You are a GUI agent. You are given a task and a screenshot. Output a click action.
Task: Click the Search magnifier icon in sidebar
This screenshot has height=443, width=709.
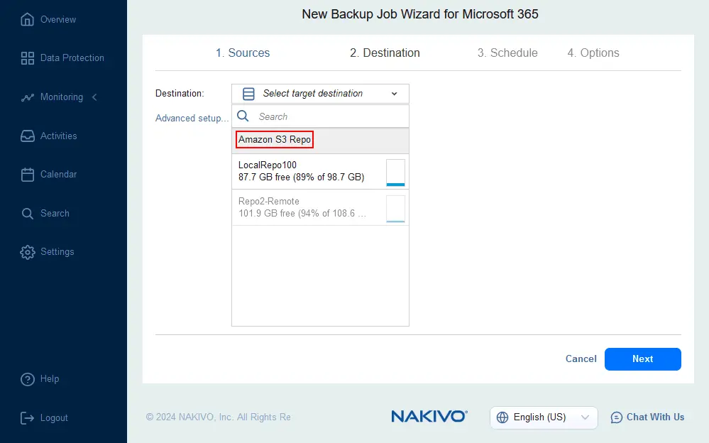[27, 213]
